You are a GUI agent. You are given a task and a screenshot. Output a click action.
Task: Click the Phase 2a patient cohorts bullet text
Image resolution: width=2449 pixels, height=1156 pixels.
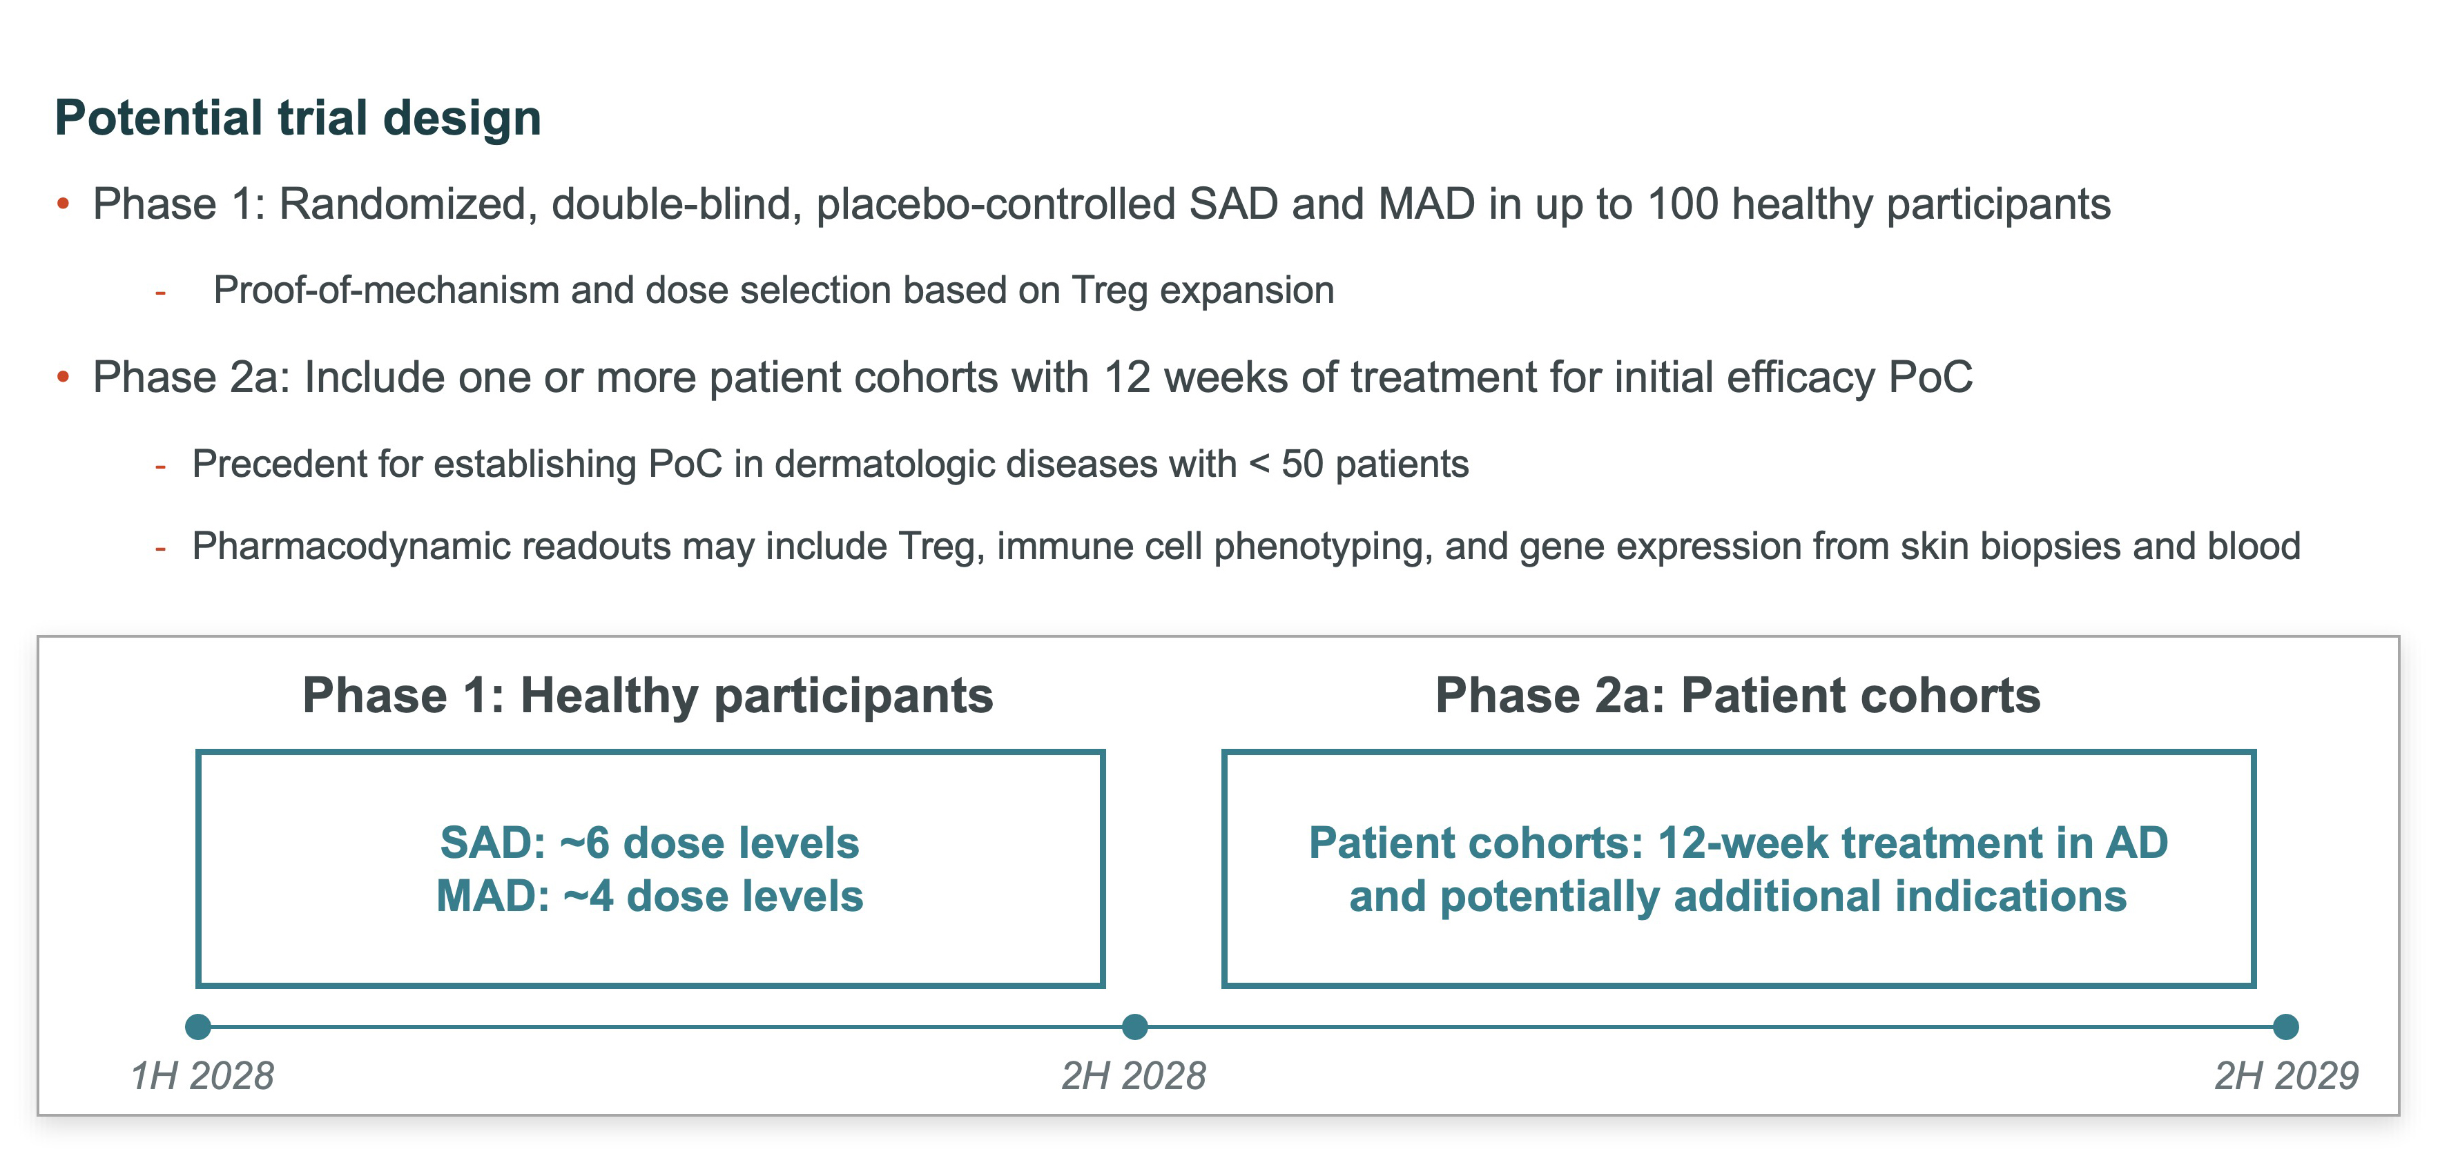[x=1032, y=378]
